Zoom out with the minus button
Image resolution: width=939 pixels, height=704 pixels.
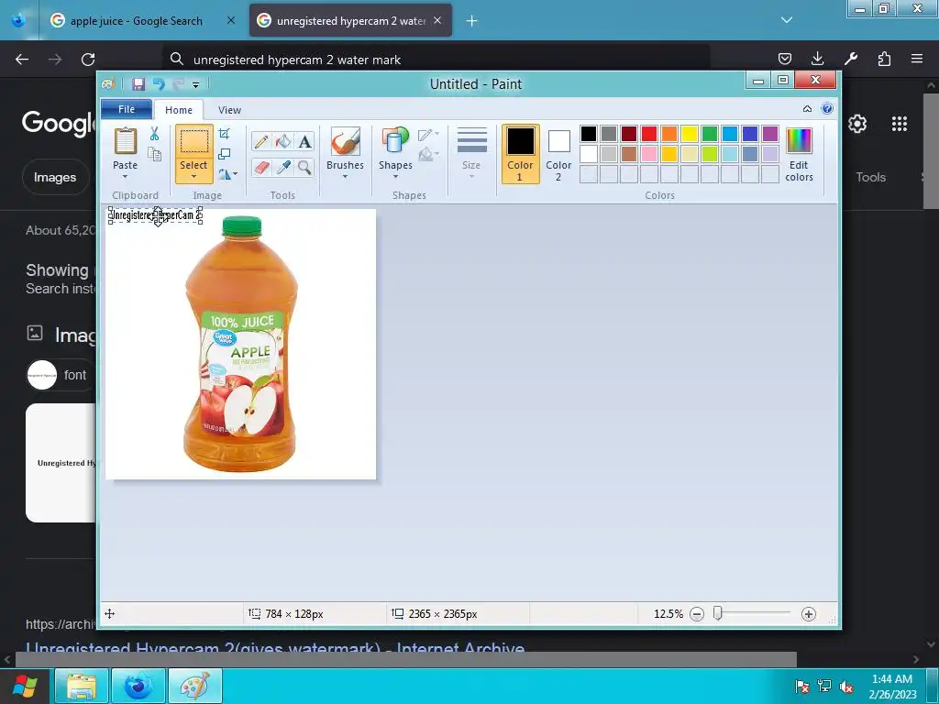pos(697,614)
